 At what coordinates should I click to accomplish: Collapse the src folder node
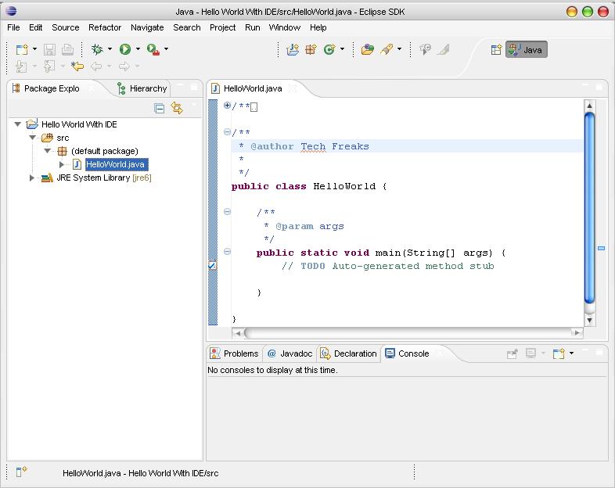click(x=33, y=138)
